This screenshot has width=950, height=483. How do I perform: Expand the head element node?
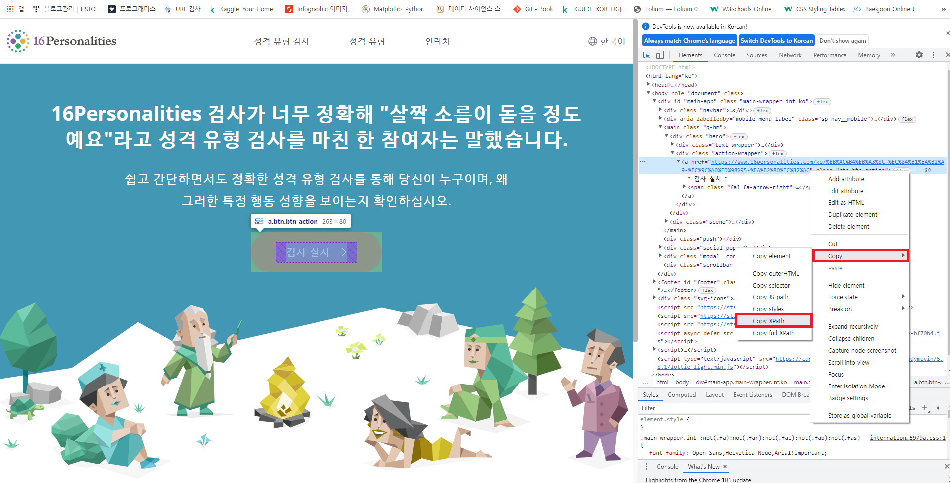(x=648, y=84)
